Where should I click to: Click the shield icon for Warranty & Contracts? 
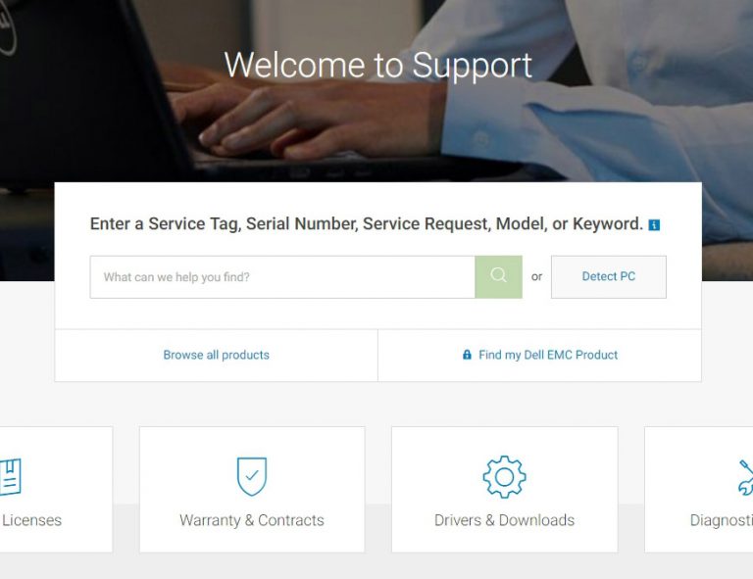252,476
